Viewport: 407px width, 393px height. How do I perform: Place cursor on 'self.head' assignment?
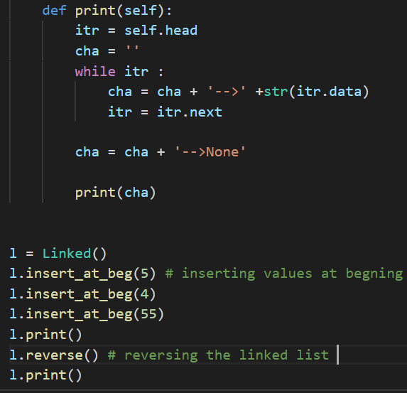coord(161,31)
